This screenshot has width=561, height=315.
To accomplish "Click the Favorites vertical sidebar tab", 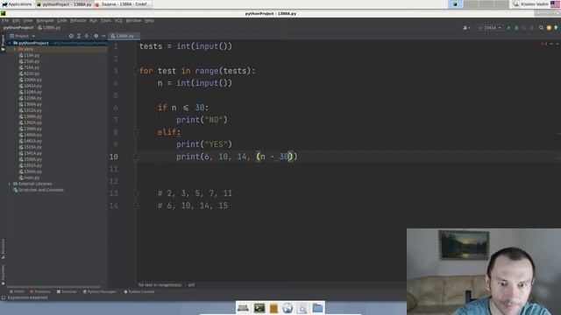I will point(3,275).
